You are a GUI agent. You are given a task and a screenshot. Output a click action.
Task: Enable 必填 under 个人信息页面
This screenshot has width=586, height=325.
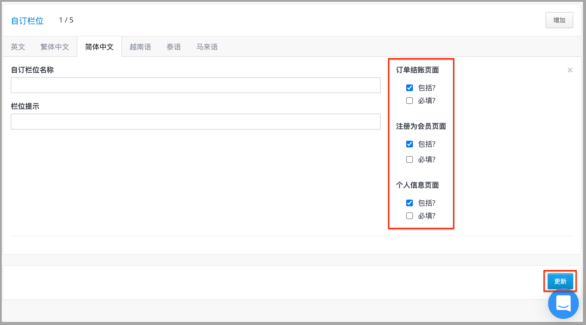click(x=409, y=216)
